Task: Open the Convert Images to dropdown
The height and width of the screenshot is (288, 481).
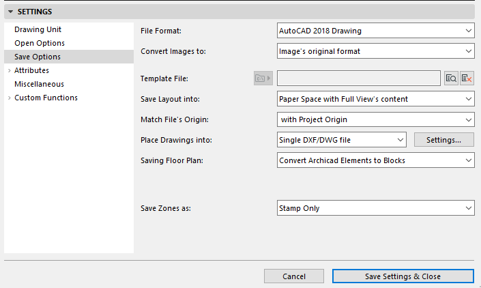Action: coord(375,51)
